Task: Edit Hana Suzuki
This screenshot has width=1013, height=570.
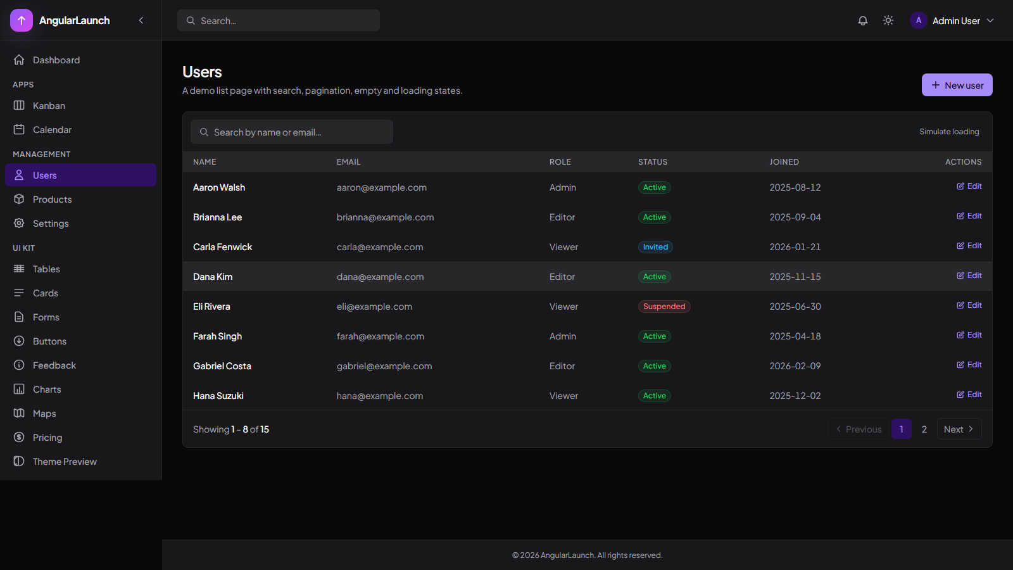Action: click(969, 395)
